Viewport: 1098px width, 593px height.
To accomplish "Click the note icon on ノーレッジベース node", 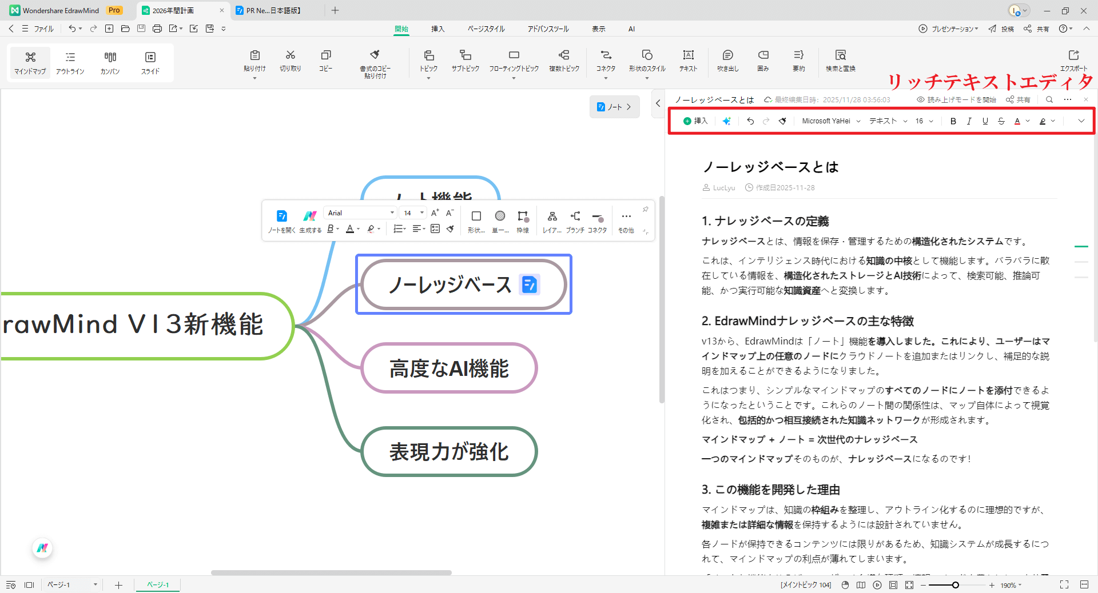I will coord(529,285).
